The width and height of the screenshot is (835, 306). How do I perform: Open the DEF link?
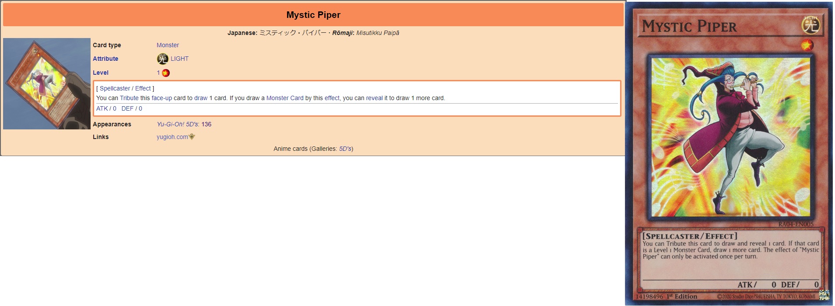tap(127, 108)
